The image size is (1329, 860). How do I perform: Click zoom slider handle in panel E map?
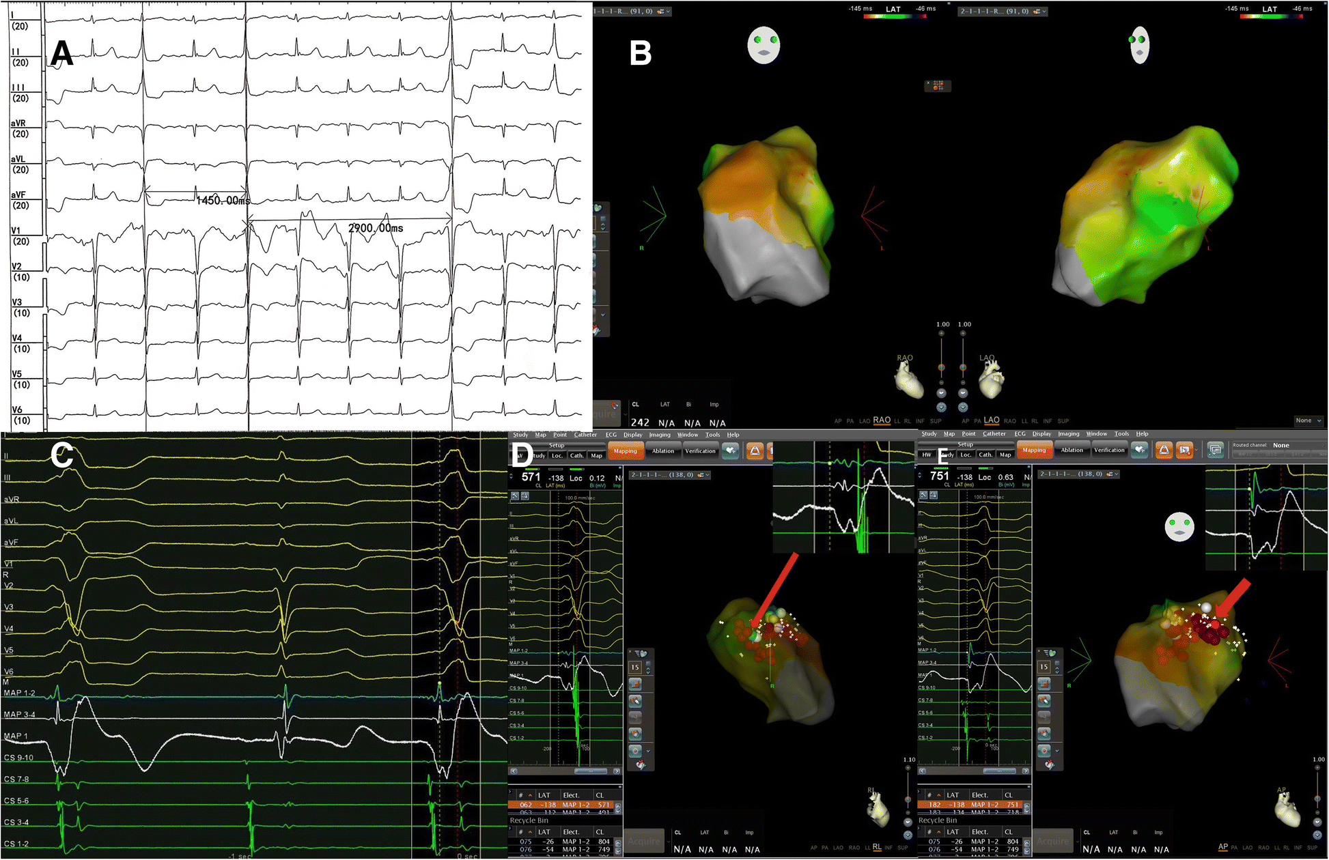(x=1317, y=799)
